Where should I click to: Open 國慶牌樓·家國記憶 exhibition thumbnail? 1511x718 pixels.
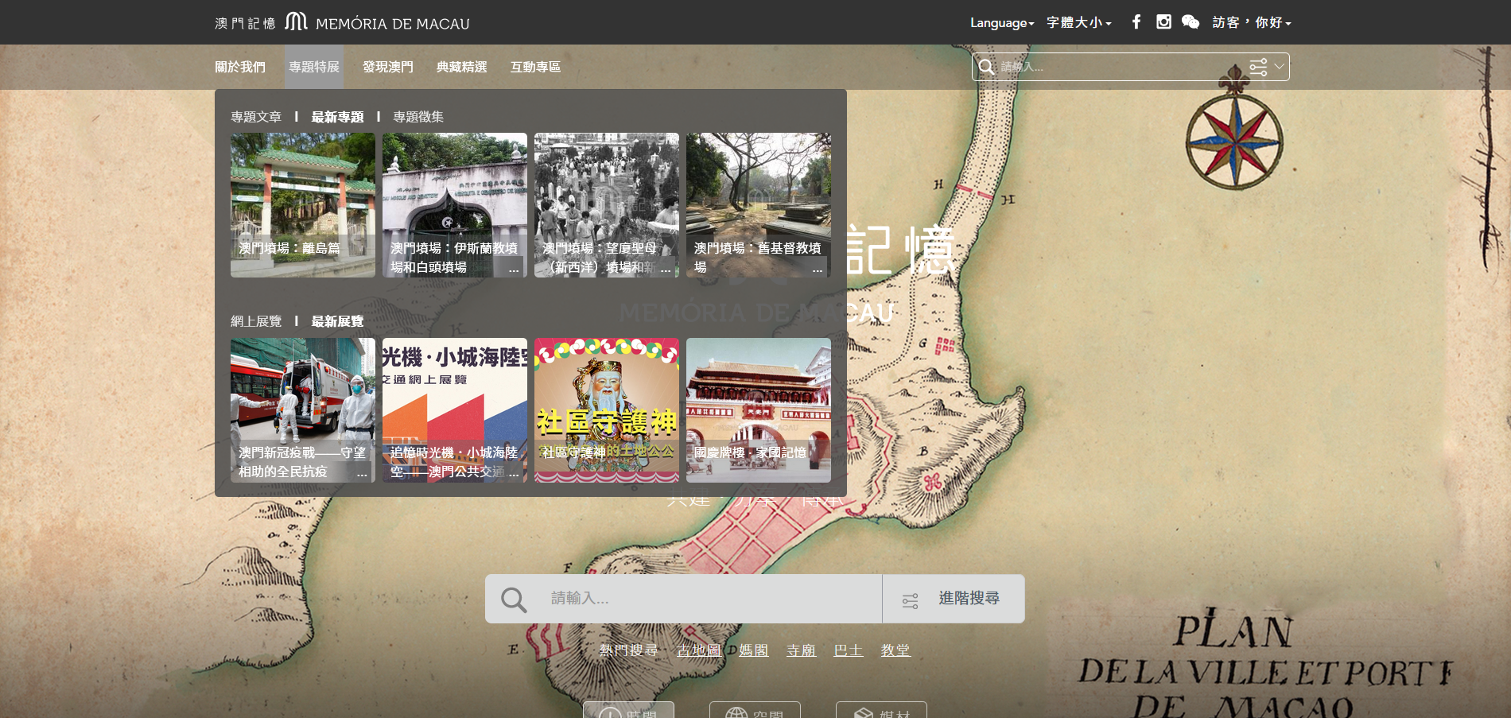coord(759,410)
